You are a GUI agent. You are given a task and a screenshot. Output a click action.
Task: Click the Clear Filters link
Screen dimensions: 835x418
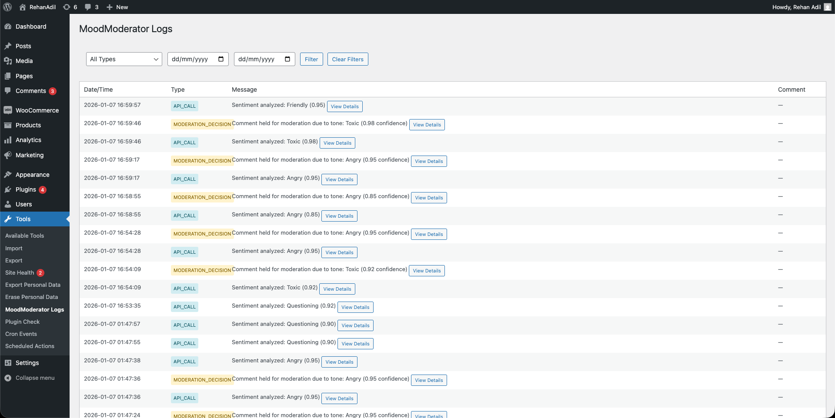pyautogui.click(x=347, y=59)
